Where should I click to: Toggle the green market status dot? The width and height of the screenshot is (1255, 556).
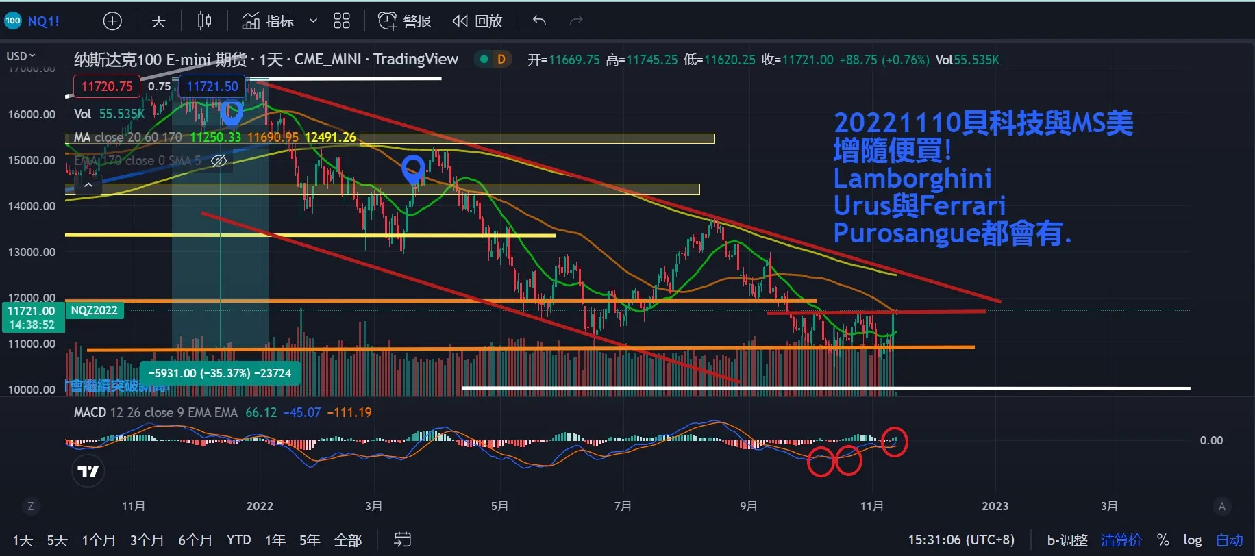pyautogui.click(x=484, y=60)
